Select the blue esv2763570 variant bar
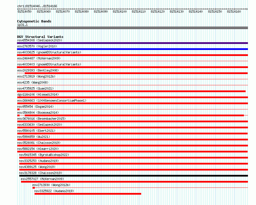The image size is (256, 205). tap(132, 49)
